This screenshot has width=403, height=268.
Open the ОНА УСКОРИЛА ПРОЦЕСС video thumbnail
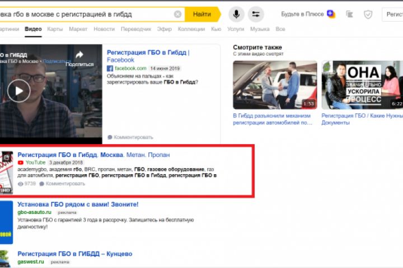pyautogui.click(x=362, y=85)
